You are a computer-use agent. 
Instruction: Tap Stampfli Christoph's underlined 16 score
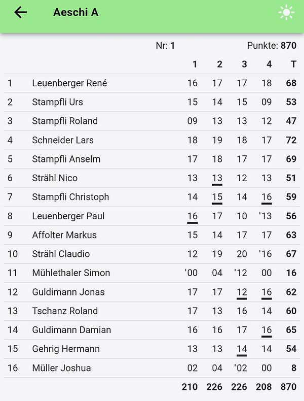pyautogui.click(x=267, y=197)
